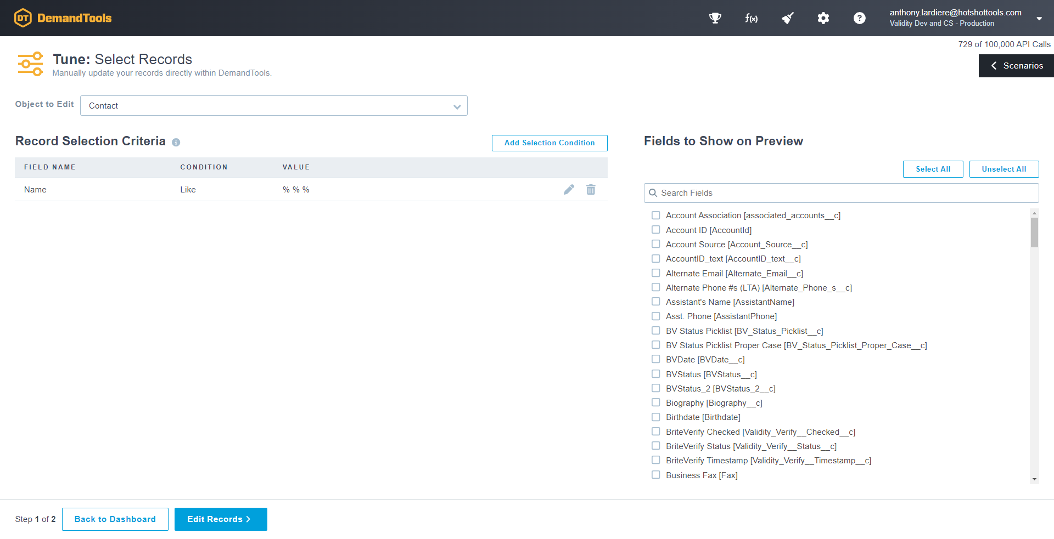The height and width of the screenshot is (539, 1054).
Task: Click the fields list scrollbar thumb
Action: click(x=1034, y=232)
